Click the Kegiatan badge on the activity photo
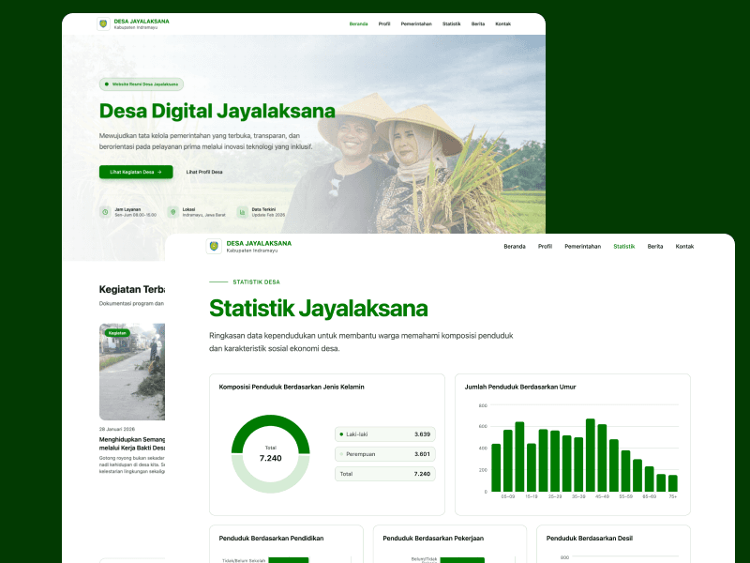The height and width of the screenshot is (563, 750). [x=118, y=331]
